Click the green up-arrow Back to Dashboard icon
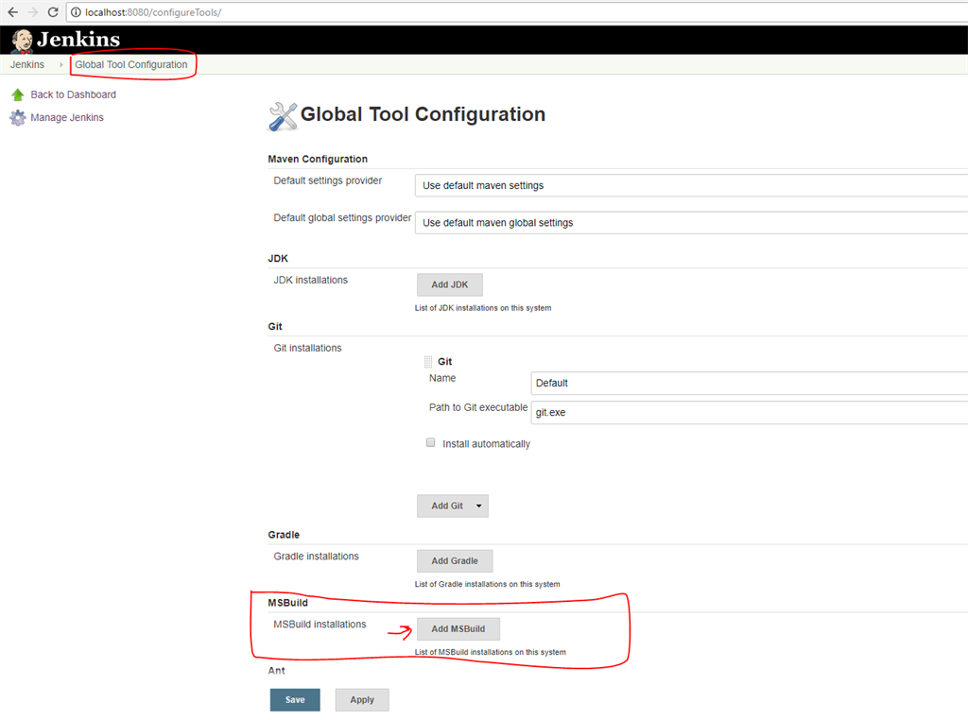Screen dimensions: 968x720 tap(17, 95)
